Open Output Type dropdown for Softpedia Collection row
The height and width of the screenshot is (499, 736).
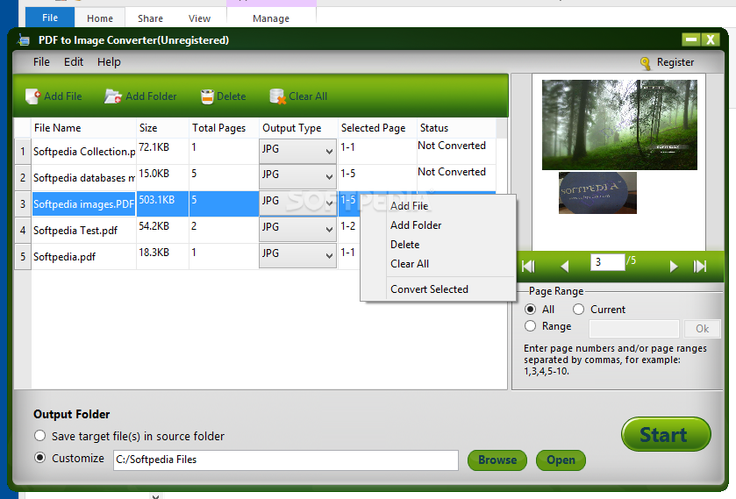297,151
